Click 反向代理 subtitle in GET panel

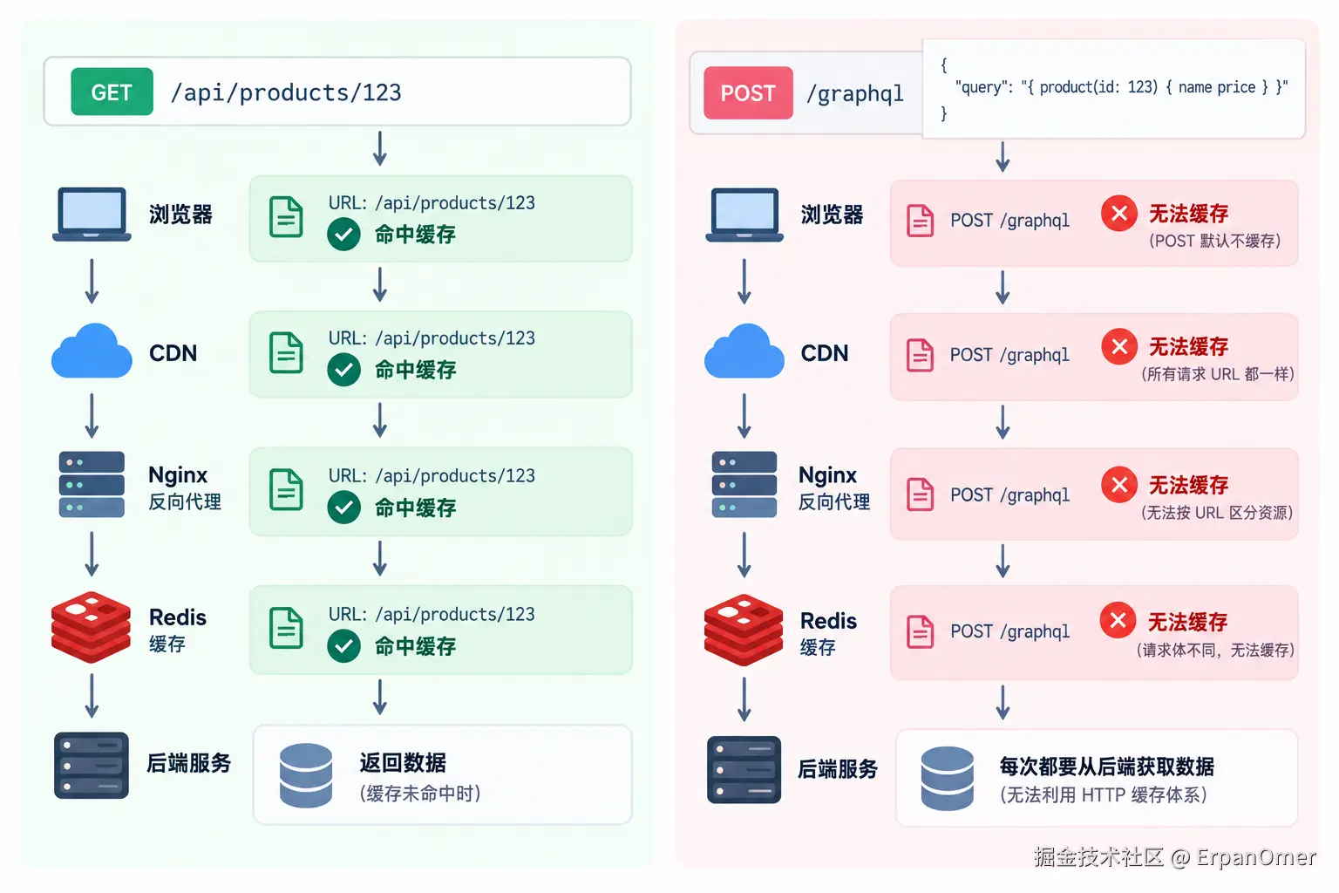(x=185, y=501)
